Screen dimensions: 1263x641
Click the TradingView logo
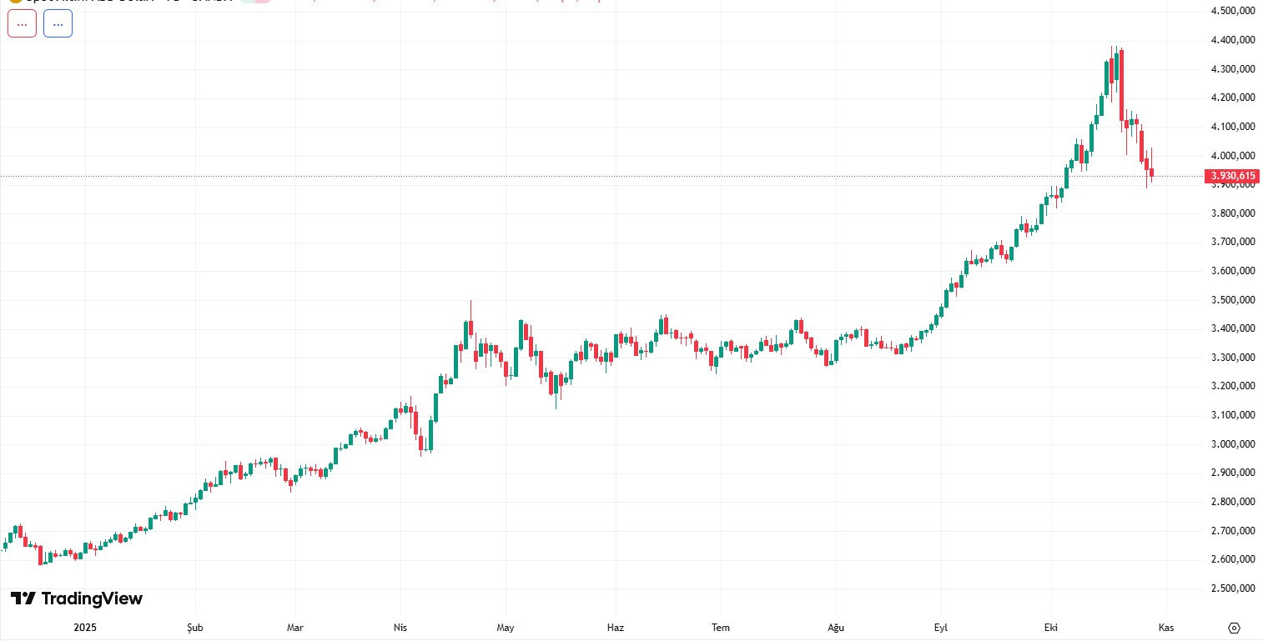76,598
